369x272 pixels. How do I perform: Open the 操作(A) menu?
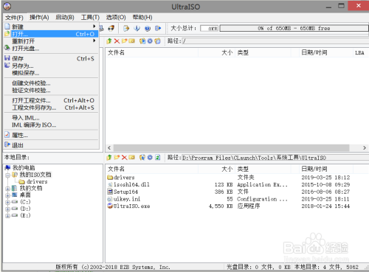pyautogui.click(x=39, y=18)
